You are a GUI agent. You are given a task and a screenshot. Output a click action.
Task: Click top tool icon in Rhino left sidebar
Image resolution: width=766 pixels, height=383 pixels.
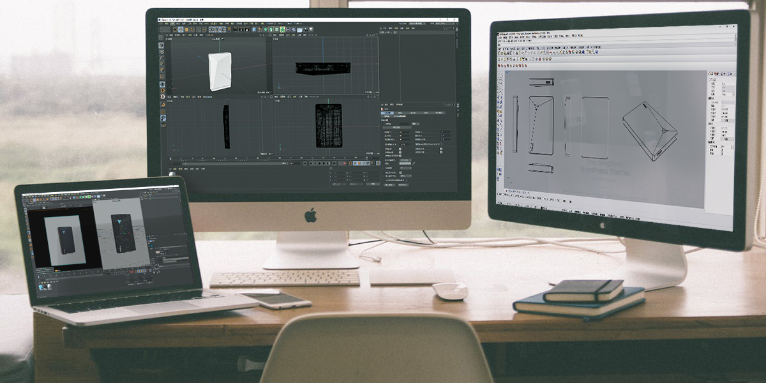(x=499, y=75)
